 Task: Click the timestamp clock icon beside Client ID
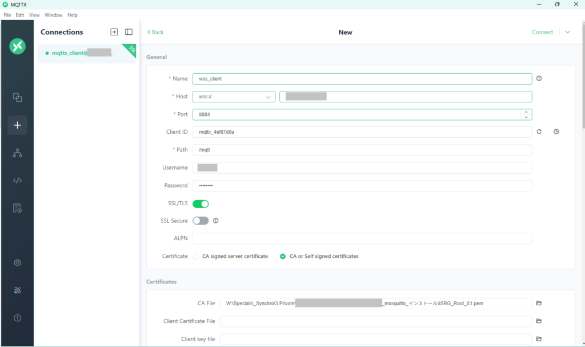[x=556, y=132]
